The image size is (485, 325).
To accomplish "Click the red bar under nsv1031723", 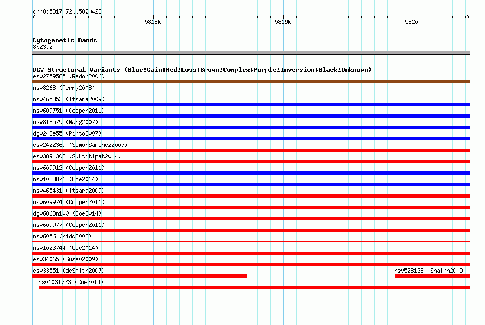I will [254, 287].
